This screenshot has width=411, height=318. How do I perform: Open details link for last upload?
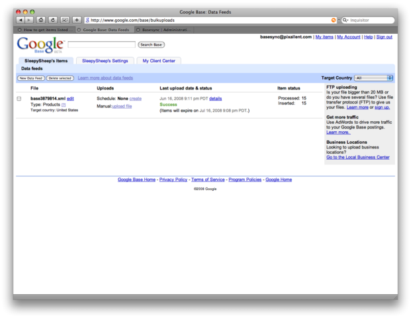coord(216,99)
